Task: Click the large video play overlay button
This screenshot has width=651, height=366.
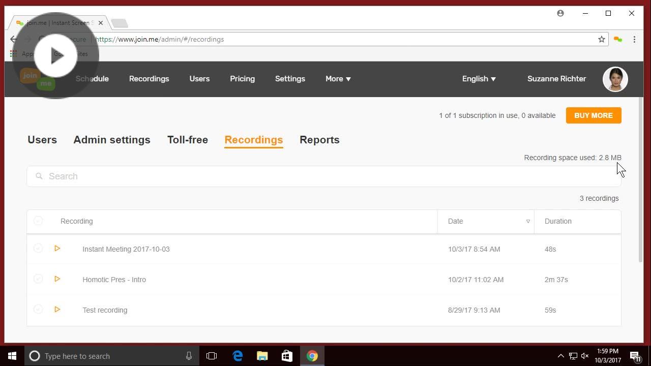Action: click(x=55, y=55)
